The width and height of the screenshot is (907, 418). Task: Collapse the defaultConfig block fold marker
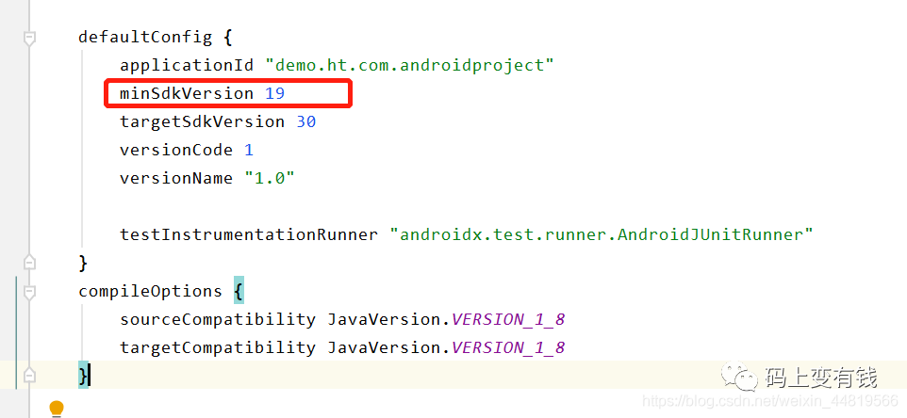click(x=29, y=39)
